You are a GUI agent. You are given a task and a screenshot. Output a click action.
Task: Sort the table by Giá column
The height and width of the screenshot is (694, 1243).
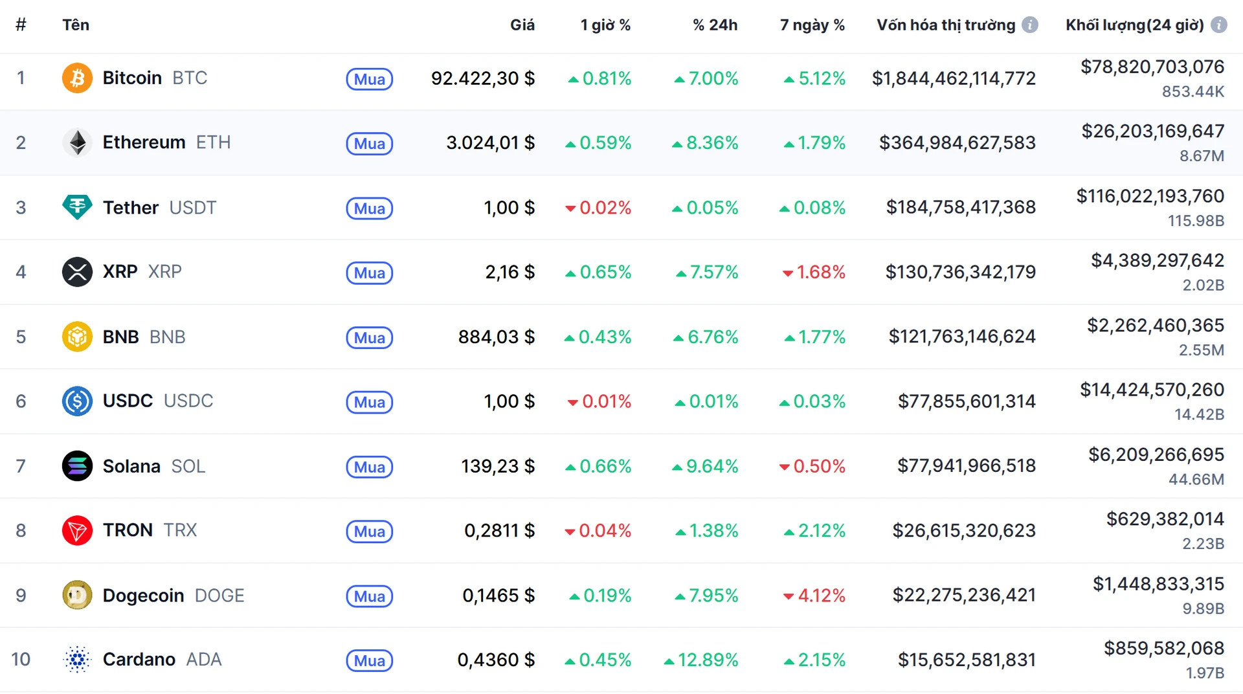point(522,25)
